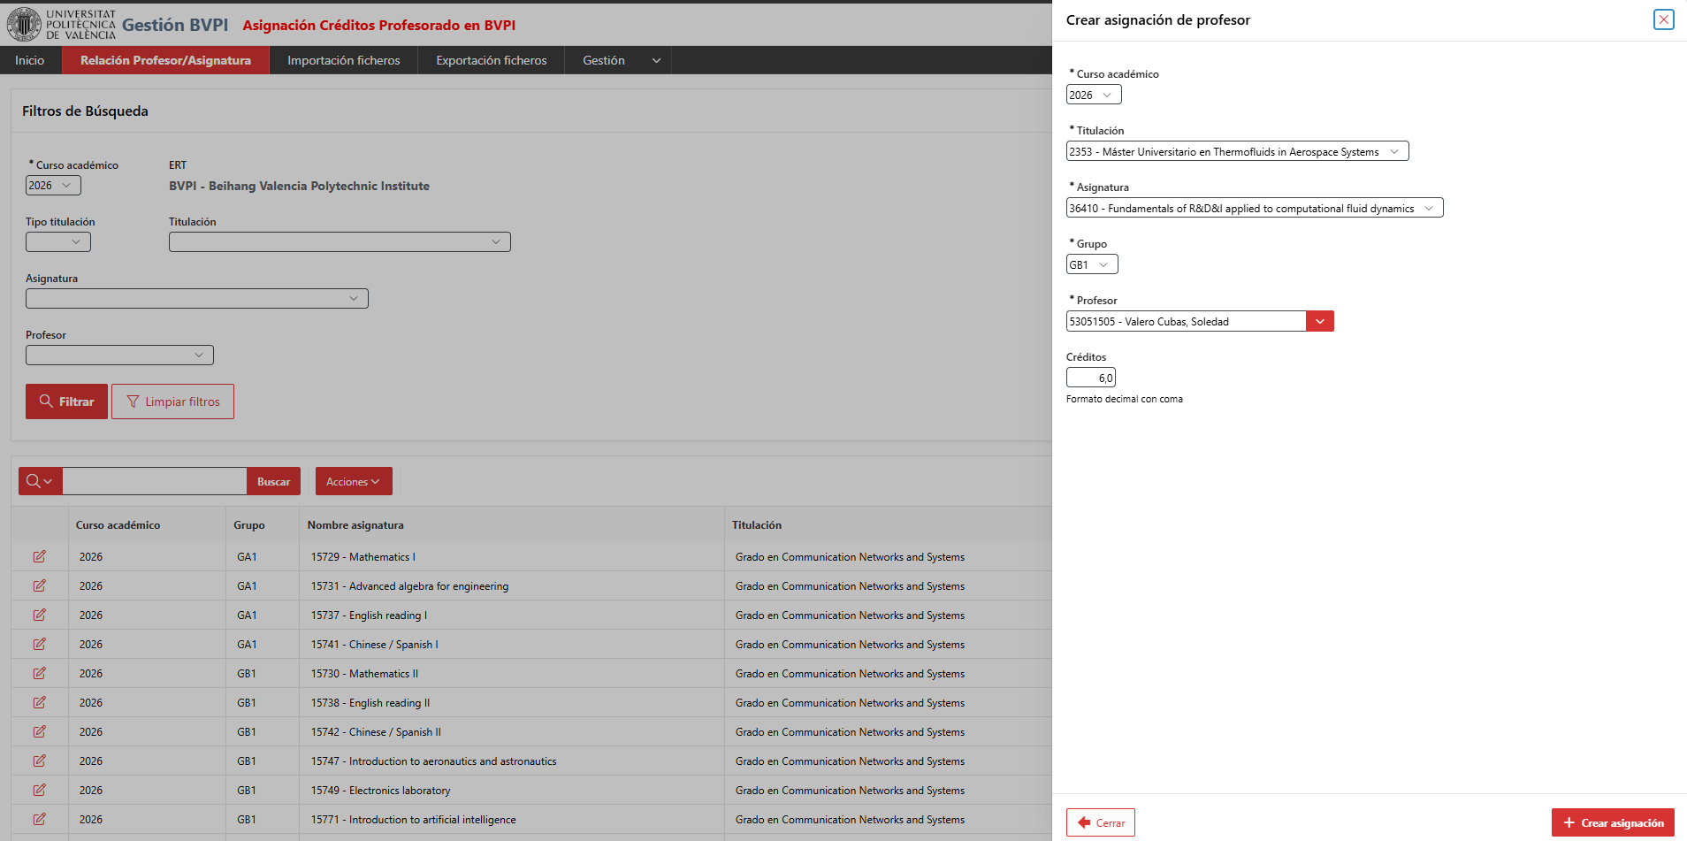Image resolution: width=1687 pixels, height=841 pixels.
Task: Click the Cerrar button
Action: pyautogui.click(x=1101, y=822)
